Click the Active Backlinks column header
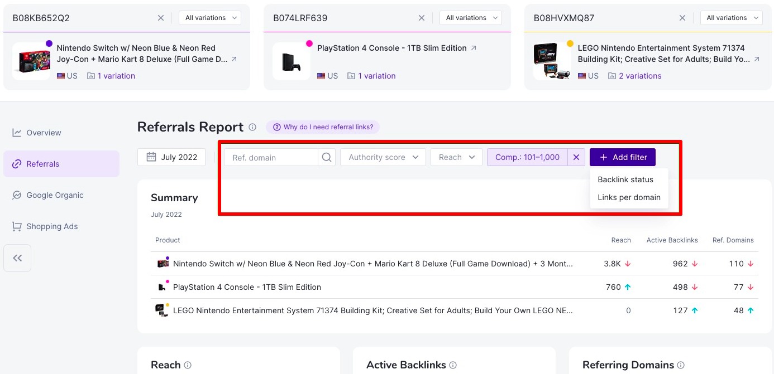 point(672,240)
